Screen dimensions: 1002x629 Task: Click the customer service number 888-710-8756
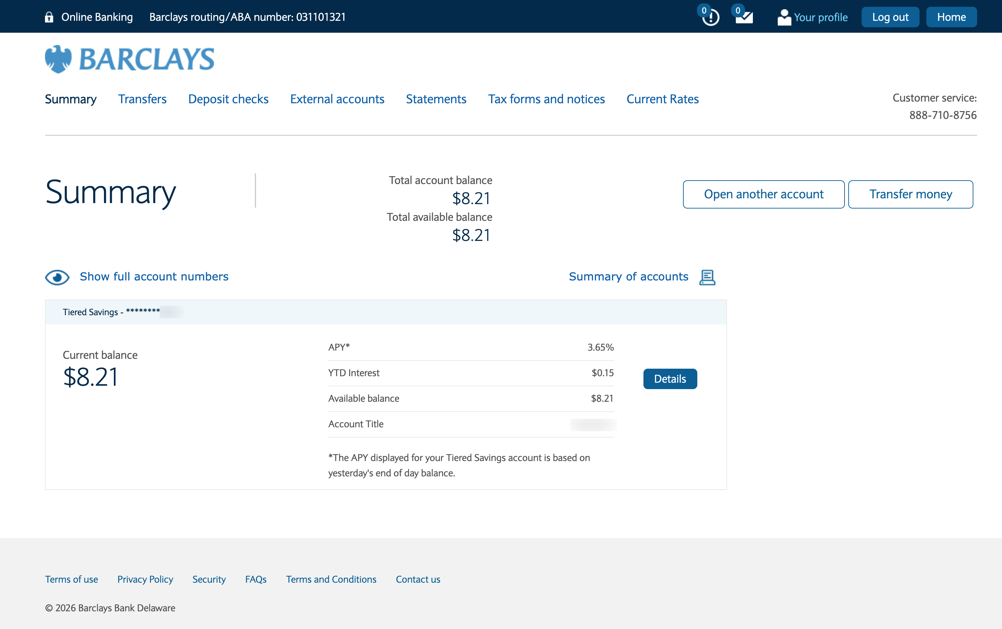pos(943,115)
